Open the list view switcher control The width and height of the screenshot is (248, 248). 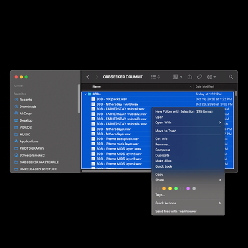click(x=156, y=77)
